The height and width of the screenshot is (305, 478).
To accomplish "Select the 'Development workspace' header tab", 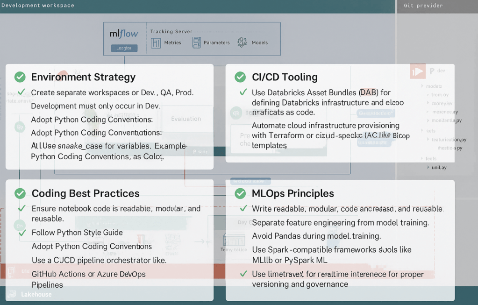I will [37, 6].
